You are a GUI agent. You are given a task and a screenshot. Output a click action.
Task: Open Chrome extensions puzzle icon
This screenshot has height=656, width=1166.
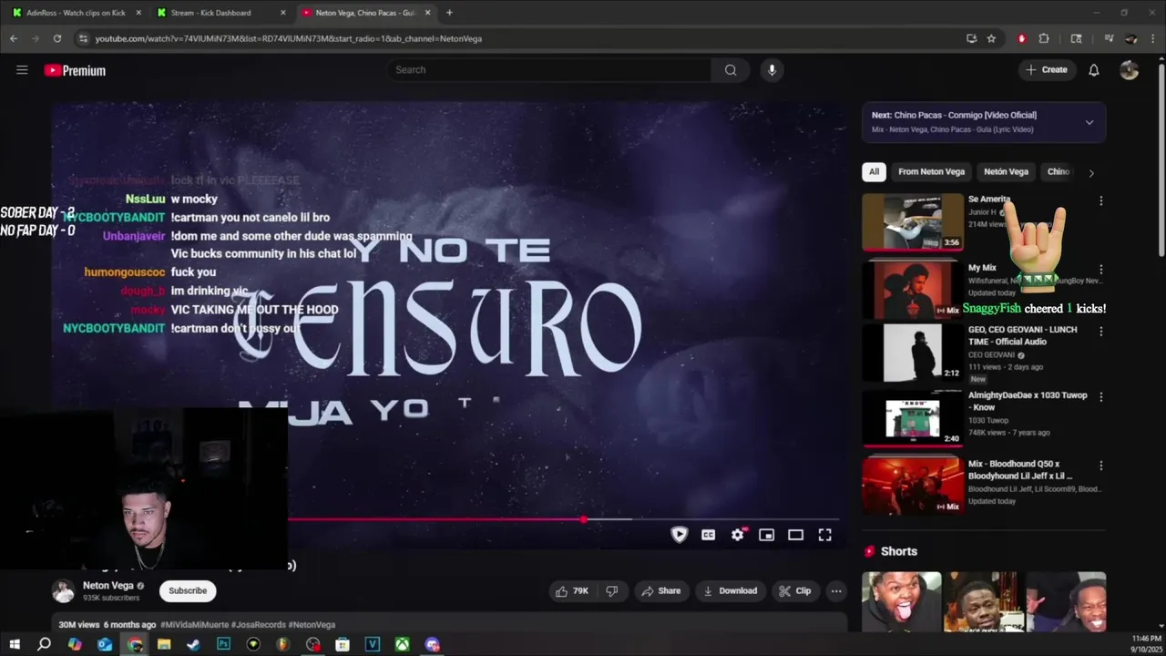coord(1044,38)
